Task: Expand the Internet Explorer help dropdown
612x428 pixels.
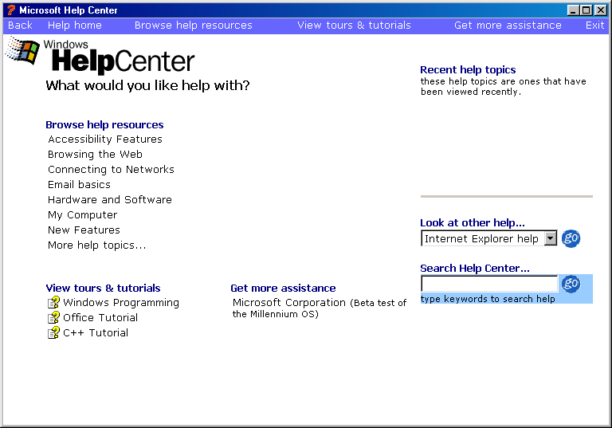Action: 550,239
